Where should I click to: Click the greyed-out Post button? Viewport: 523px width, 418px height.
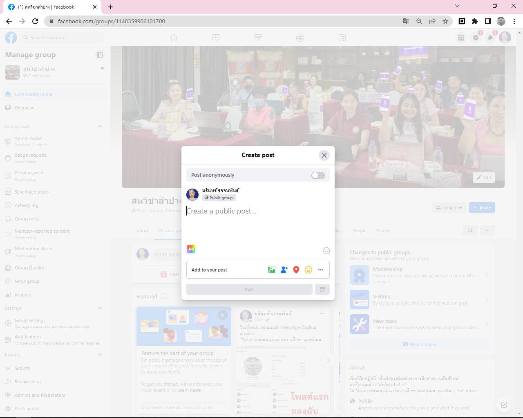tap(249, 289)
